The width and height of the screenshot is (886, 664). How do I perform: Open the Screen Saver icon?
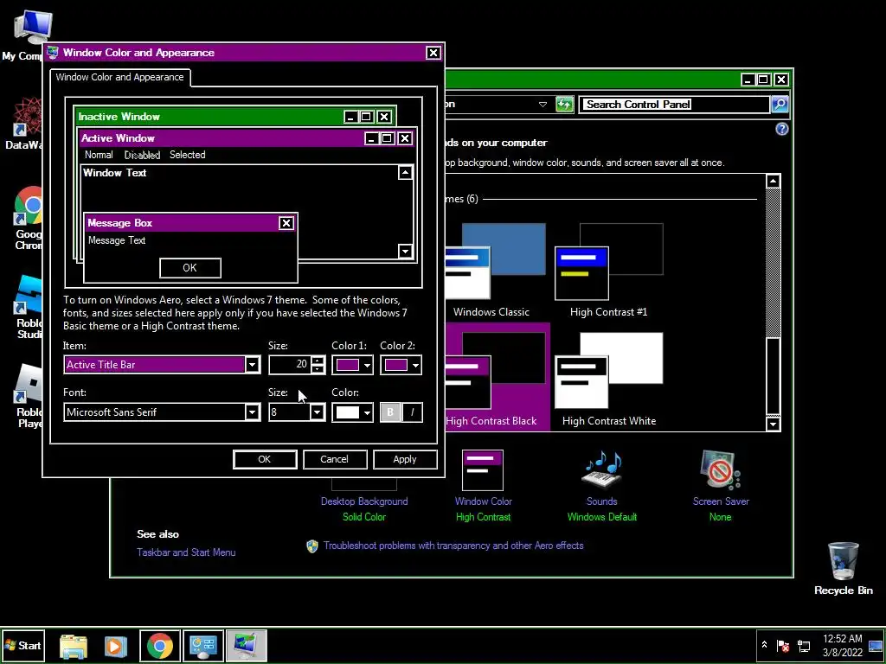point(720,469)
